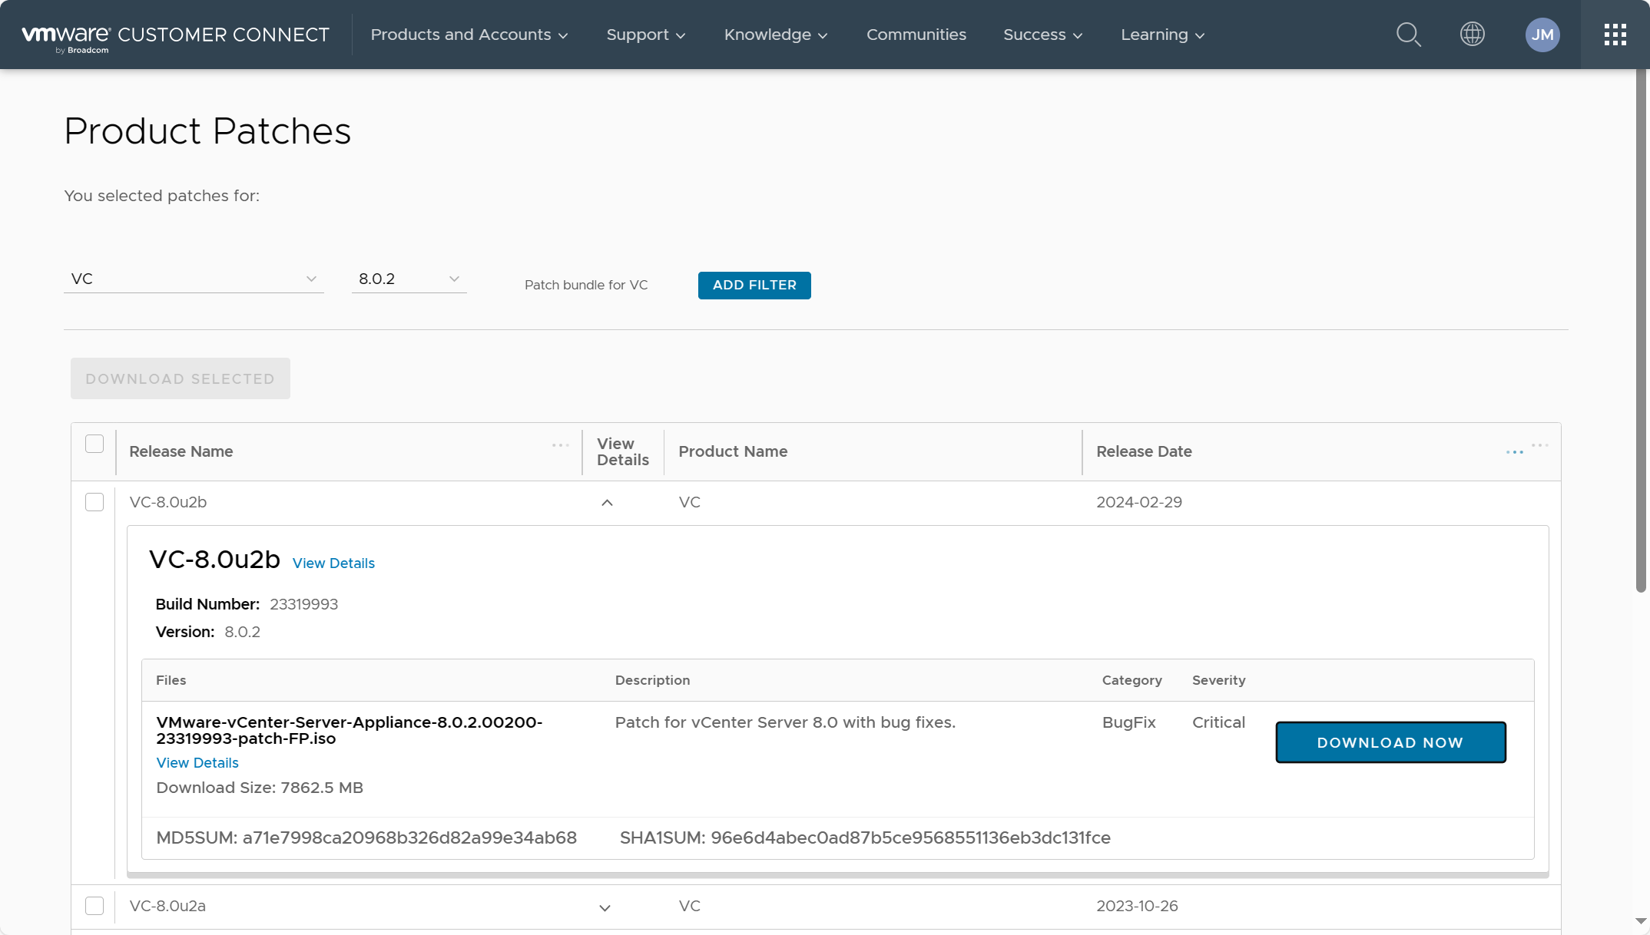
Task: Click the ADD FILTER button
Action: [754, 285]
